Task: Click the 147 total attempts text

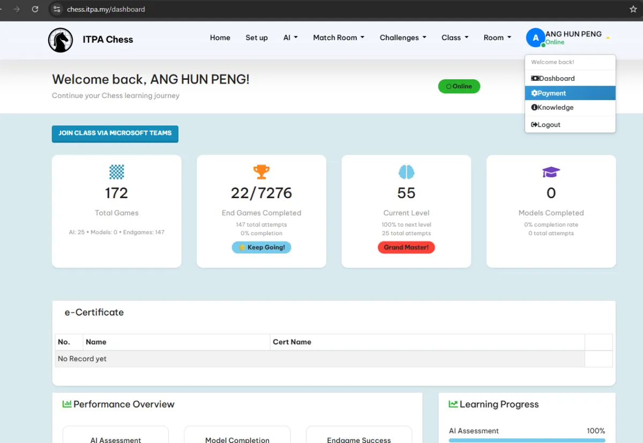Action: (x=261, y=224)
